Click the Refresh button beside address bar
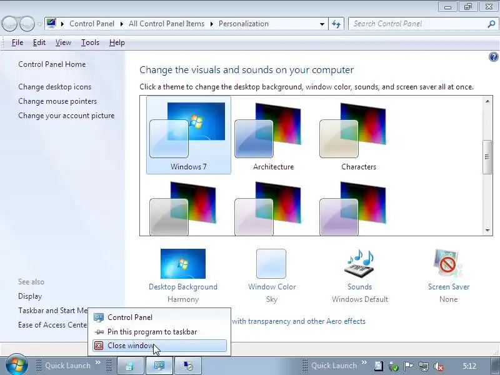 (336, 24)
